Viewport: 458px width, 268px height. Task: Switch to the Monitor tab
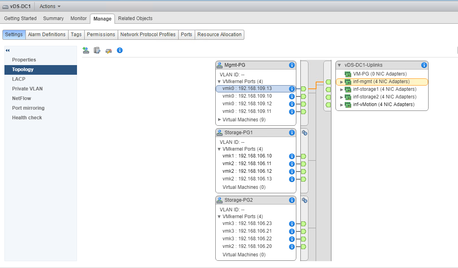pos(78,18)
